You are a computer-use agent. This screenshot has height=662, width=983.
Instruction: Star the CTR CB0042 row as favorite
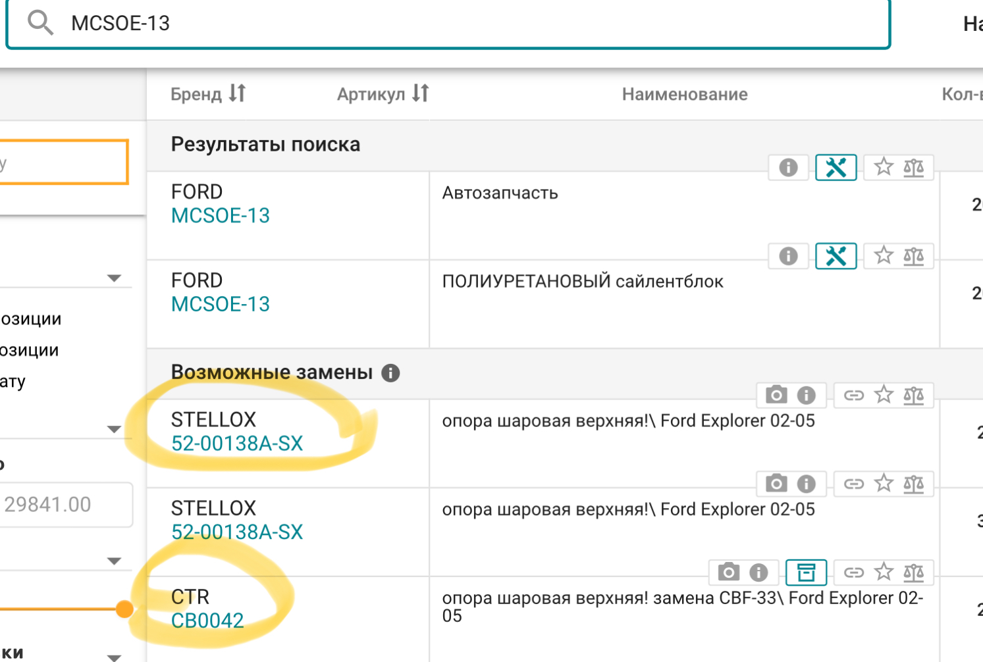click(x=884, y=571)
